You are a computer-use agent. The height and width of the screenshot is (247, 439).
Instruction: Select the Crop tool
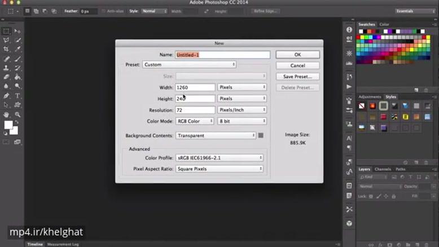pos(7,50)
